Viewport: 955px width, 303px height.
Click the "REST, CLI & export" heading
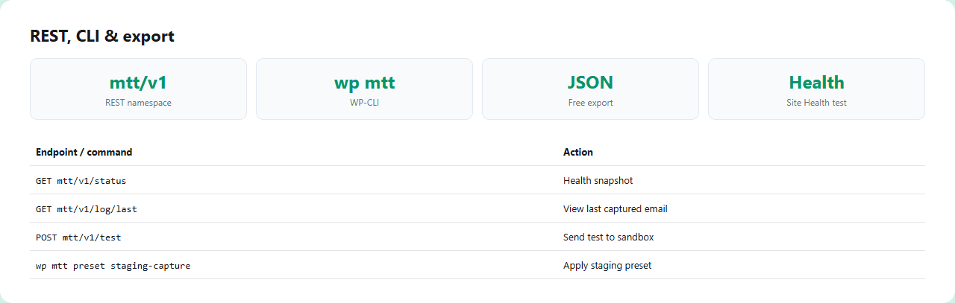point(102,36)
